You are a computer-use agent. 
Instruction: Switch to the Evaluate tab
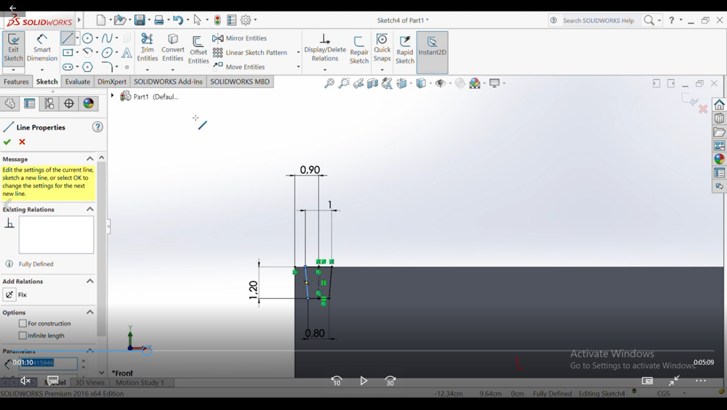[x=77, y=82]
